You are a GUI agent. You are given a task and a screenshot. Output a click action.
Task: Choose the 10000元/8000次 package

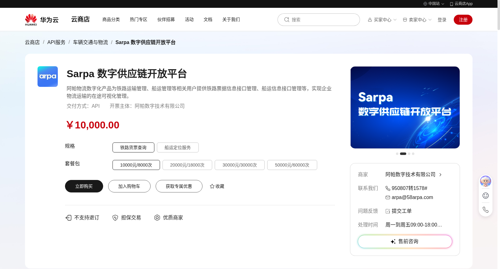[136, 165]
